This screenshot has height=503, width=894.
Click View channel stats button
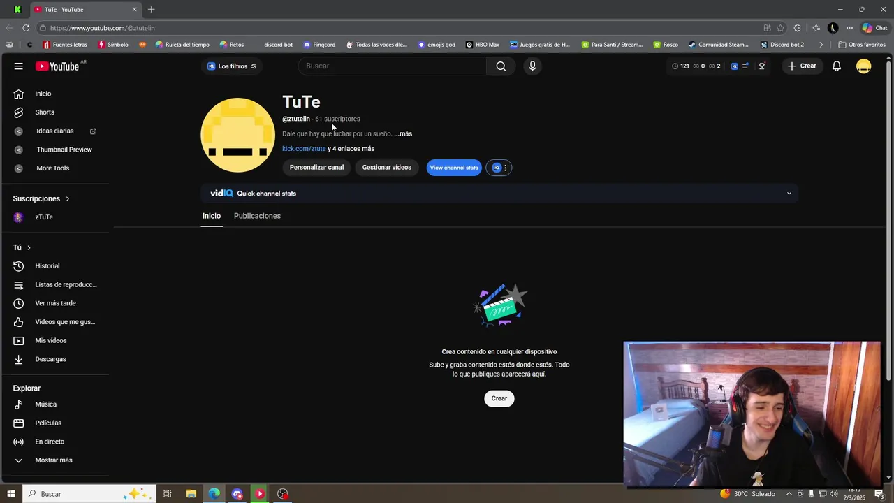coord(454,168)
